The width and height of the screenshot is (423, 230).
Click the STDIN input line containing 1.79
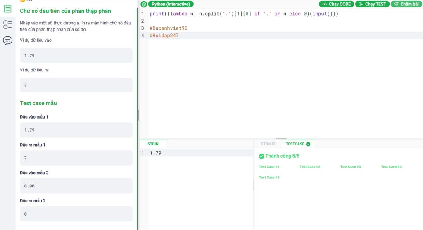196,153
